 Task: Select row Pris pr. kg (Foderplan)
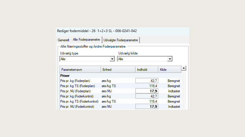tap(120, 81)
